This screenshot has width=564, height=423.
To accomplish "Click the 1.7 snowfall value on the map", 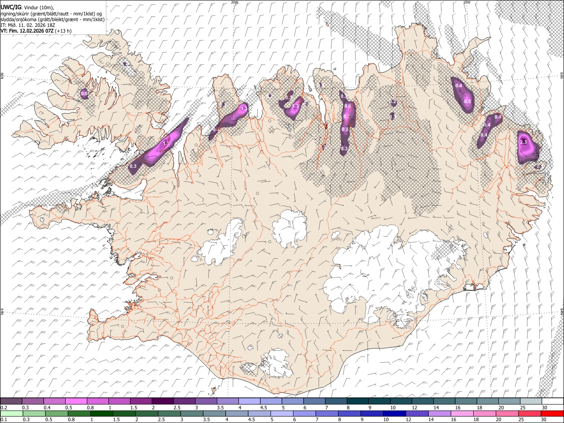I will pyautogui.click(x=166, y=143).
